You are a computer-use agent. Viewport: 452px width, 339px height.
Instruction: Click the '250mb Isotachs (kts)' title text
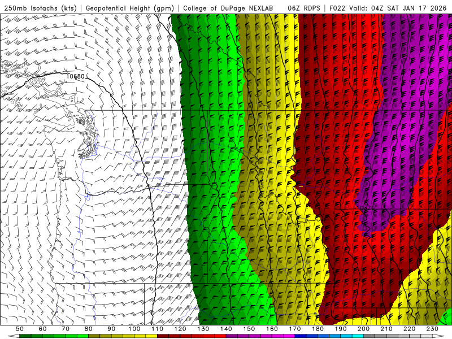coord(41,8)
